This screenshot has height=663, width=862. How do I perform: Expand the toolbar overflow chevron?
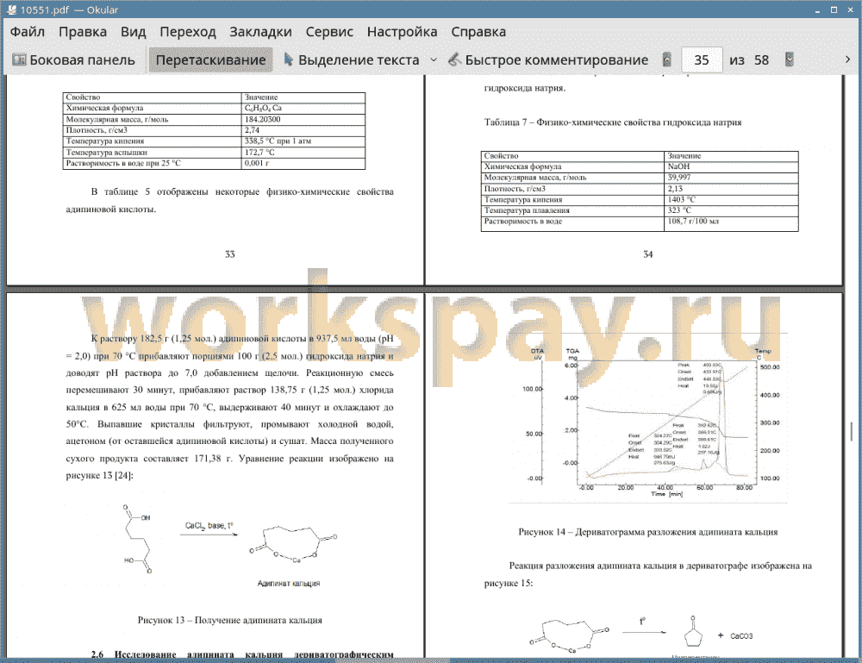click(847, 59)
